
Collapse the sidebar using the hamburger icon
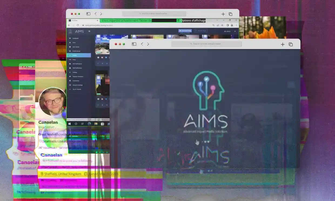(x=89, y=31)
